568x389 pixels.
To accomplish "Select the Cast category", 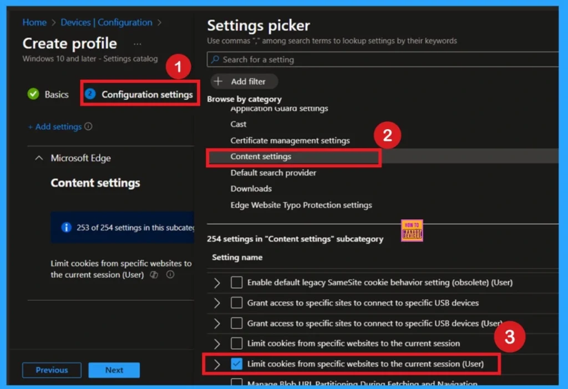I will point(239,124).
